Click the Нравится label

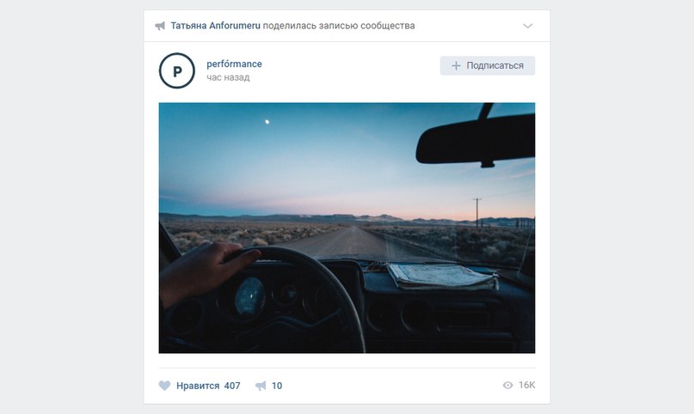(x=198, y=386)
